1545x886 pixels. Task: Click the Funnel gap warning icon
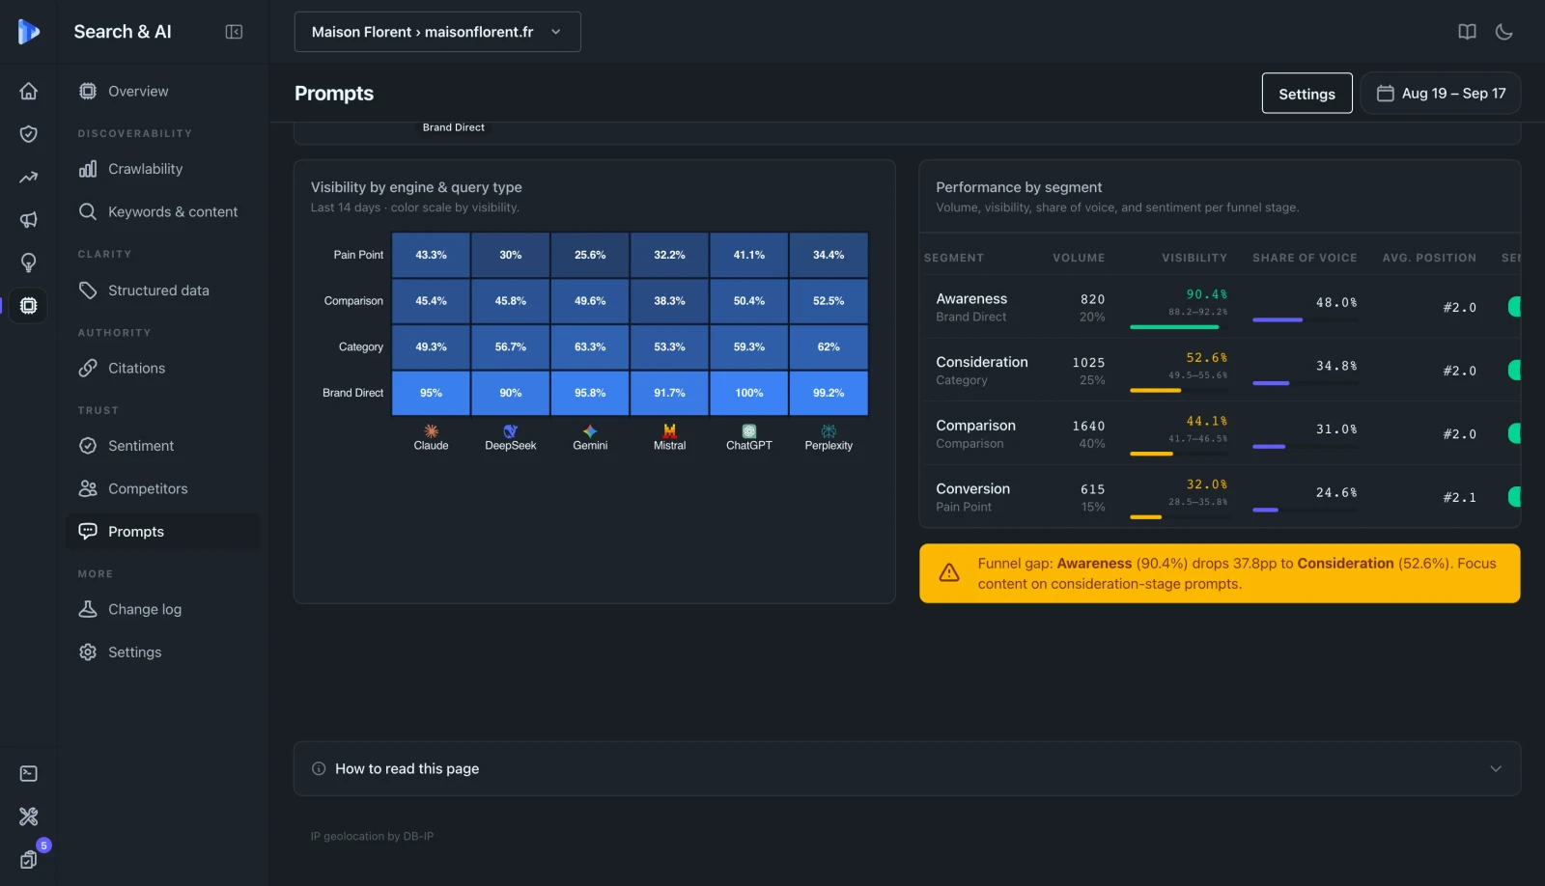tap(949, 573)
